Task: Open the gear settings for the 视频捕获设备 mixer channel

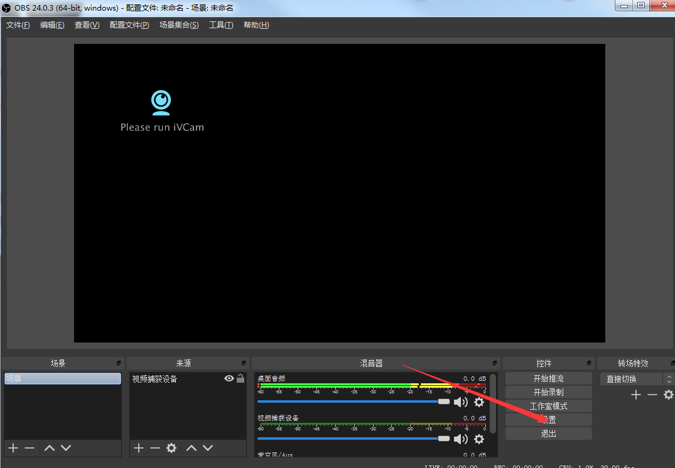Action: coord(478,439)
